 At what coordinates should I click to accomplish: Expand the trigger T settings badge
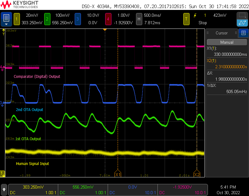(186, 19)
